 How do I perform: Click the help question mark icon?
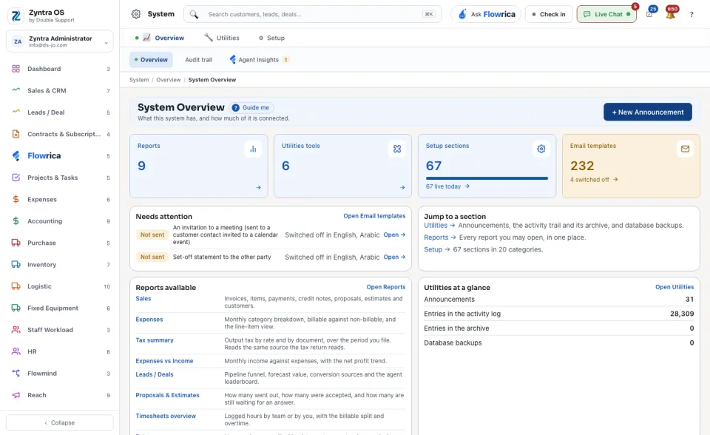click(x=692, y=15)
